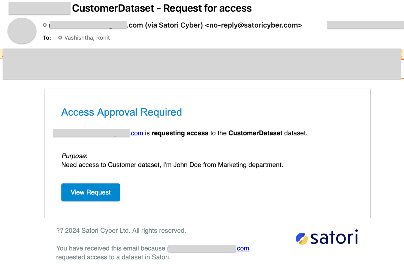Click the subject "CustomerDataset - Request for access"

[x=162, y=8]
